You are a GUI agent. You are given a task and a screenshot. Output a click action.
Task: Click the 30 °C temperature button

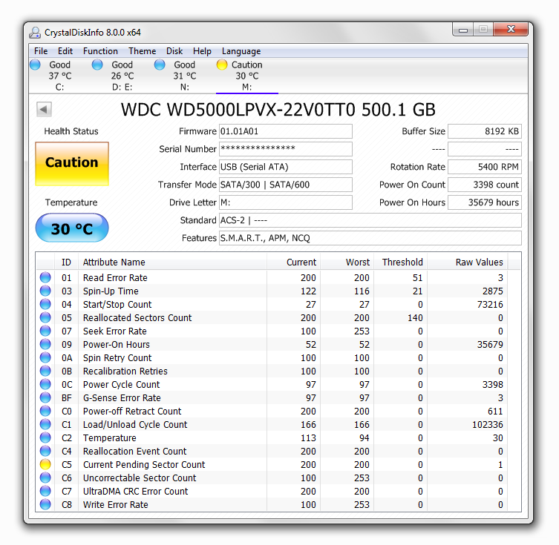72,229
